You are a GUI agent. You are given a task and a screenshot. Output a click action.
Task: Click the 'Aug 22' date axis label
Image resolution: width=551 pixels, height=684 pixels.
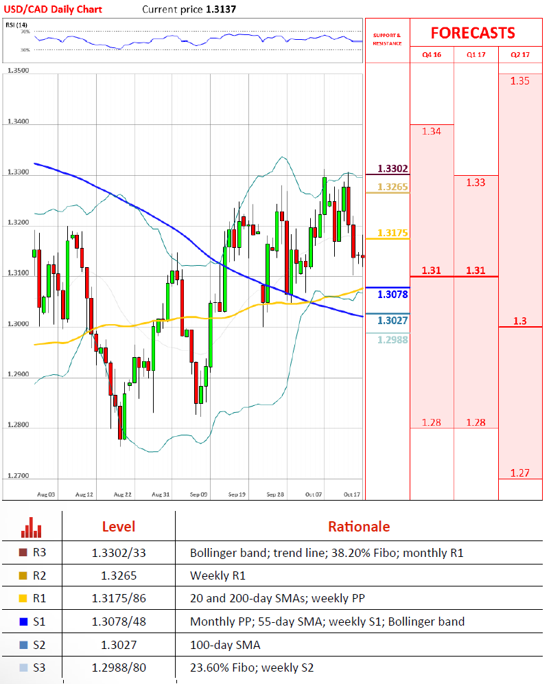123,494
